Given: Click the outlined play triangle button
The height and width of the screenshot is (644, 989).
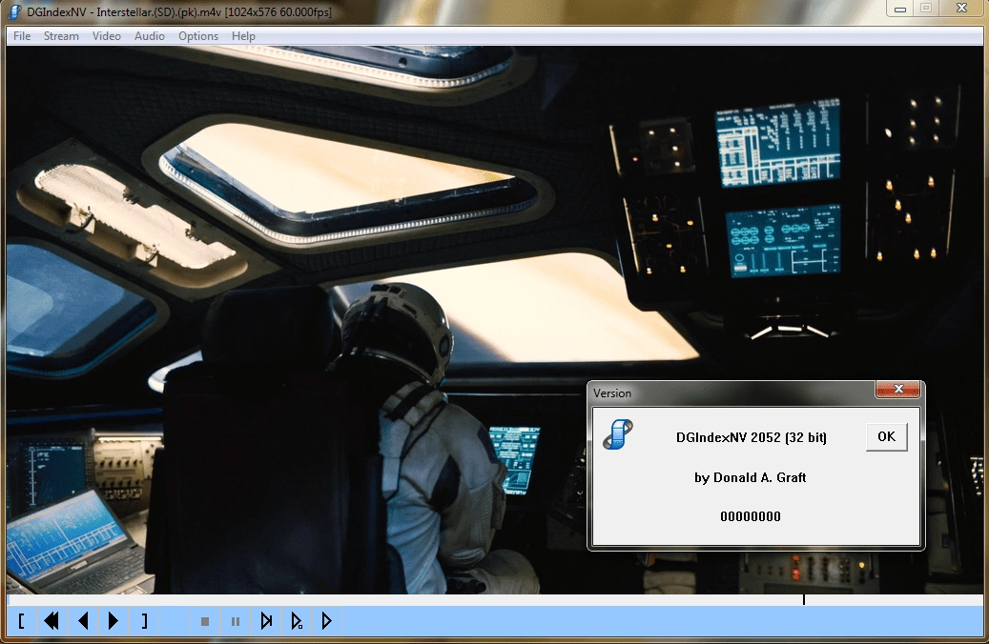Looking at the screenshot, I should [x=327, y=621].
